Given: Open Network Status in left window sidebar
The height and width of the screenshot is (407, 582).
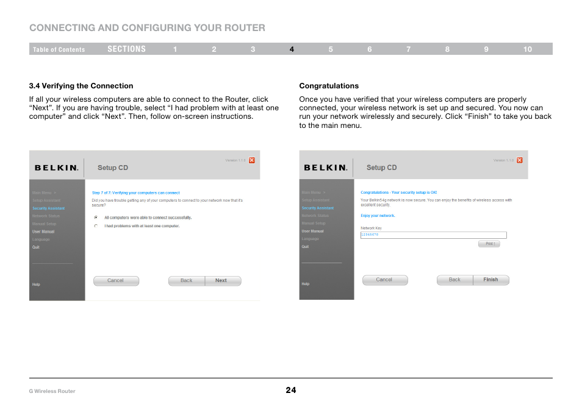Looking at the screenshot, I should tap(46, 216).
